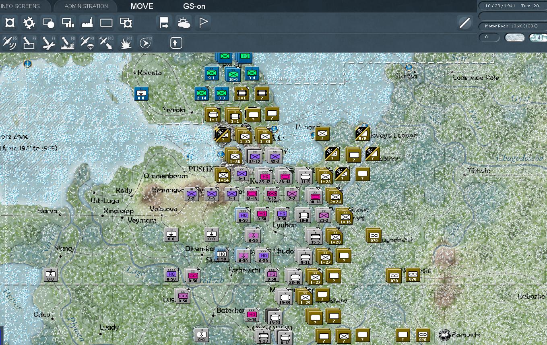Select the Soviet 1=88 unit stack
The width and height of the screenshot is (547, 345).
234,157
